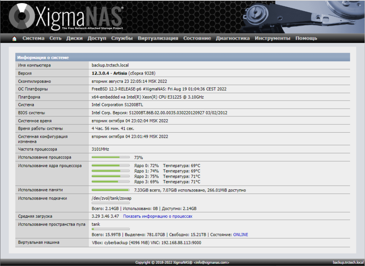Open the Диагностика menu
This screenshot has width=365, height=266.
tap(232, 38)
